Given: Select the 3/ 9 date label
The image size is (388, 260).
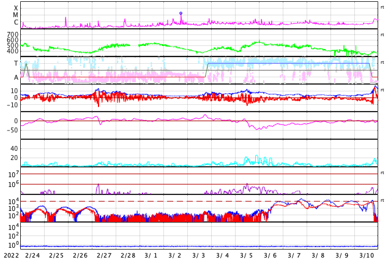Looking at the screenshot, I should (x=342, y=256).
